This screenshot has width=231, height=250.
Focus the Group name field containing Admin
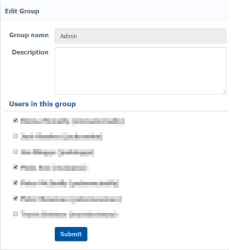[140, 36]
